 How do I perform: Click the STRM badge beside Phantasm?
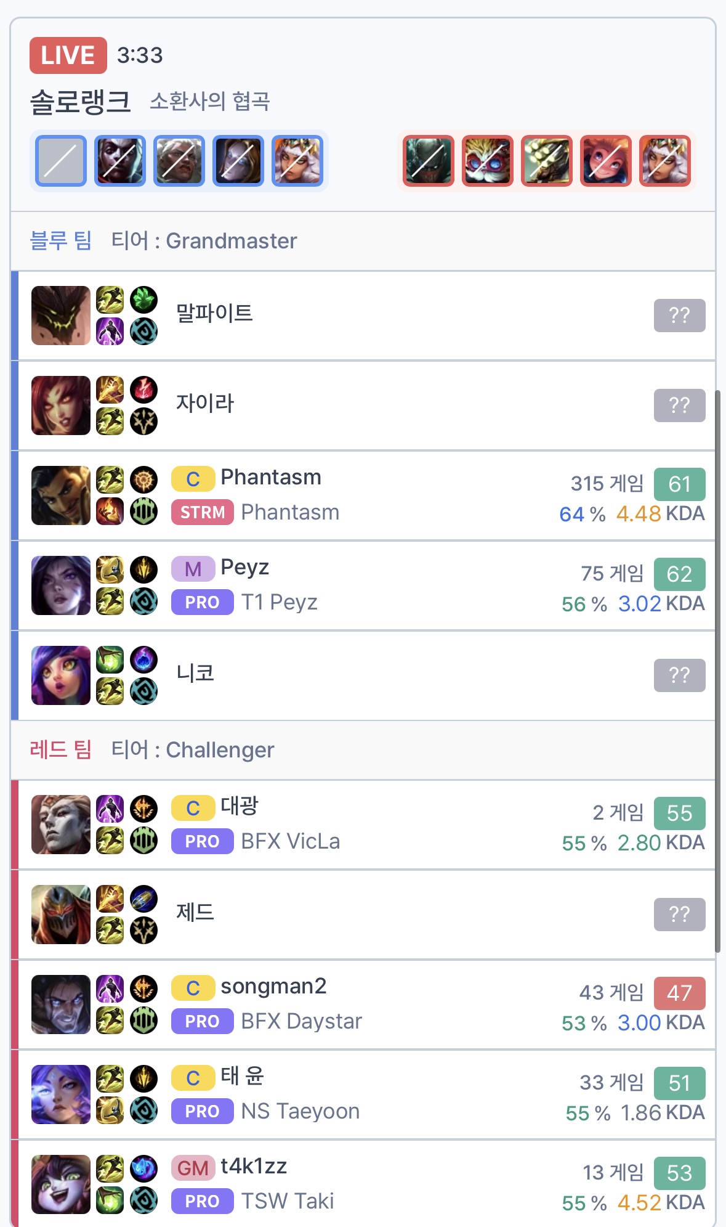click(202, 512)
